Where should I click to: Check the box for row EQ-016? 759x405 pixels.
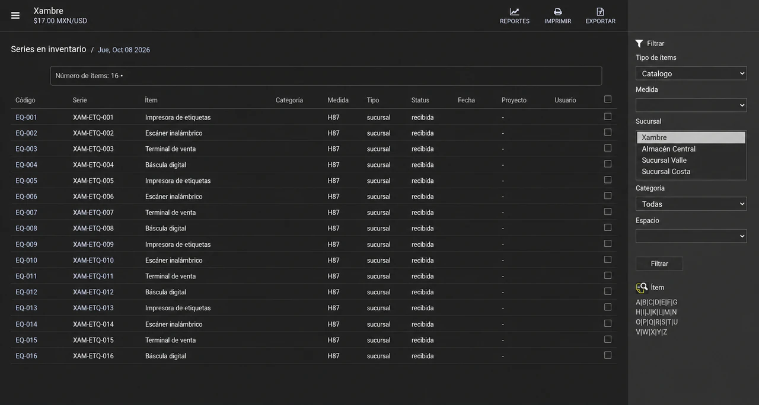[608, 355]
